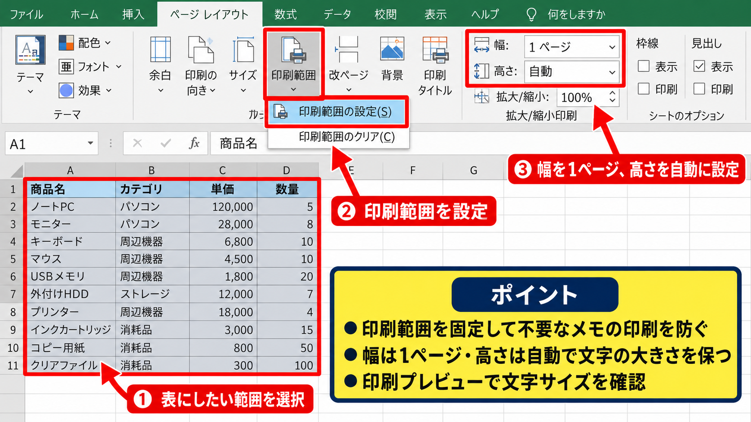Open the テーマ themes gallery
This screenshot has height=422, width=751.
coord(30,65)
